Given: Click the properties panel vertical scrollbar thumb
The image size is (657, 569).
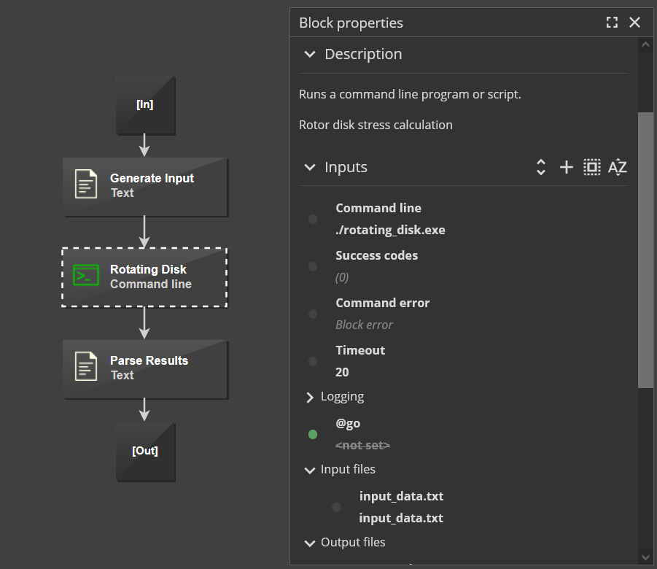Looking at the screenshot, I should tap(645, 248).
